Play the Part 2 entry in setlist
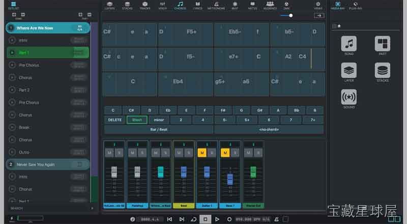The width and height of the screenshot is (407, 224). coord(12,90)
